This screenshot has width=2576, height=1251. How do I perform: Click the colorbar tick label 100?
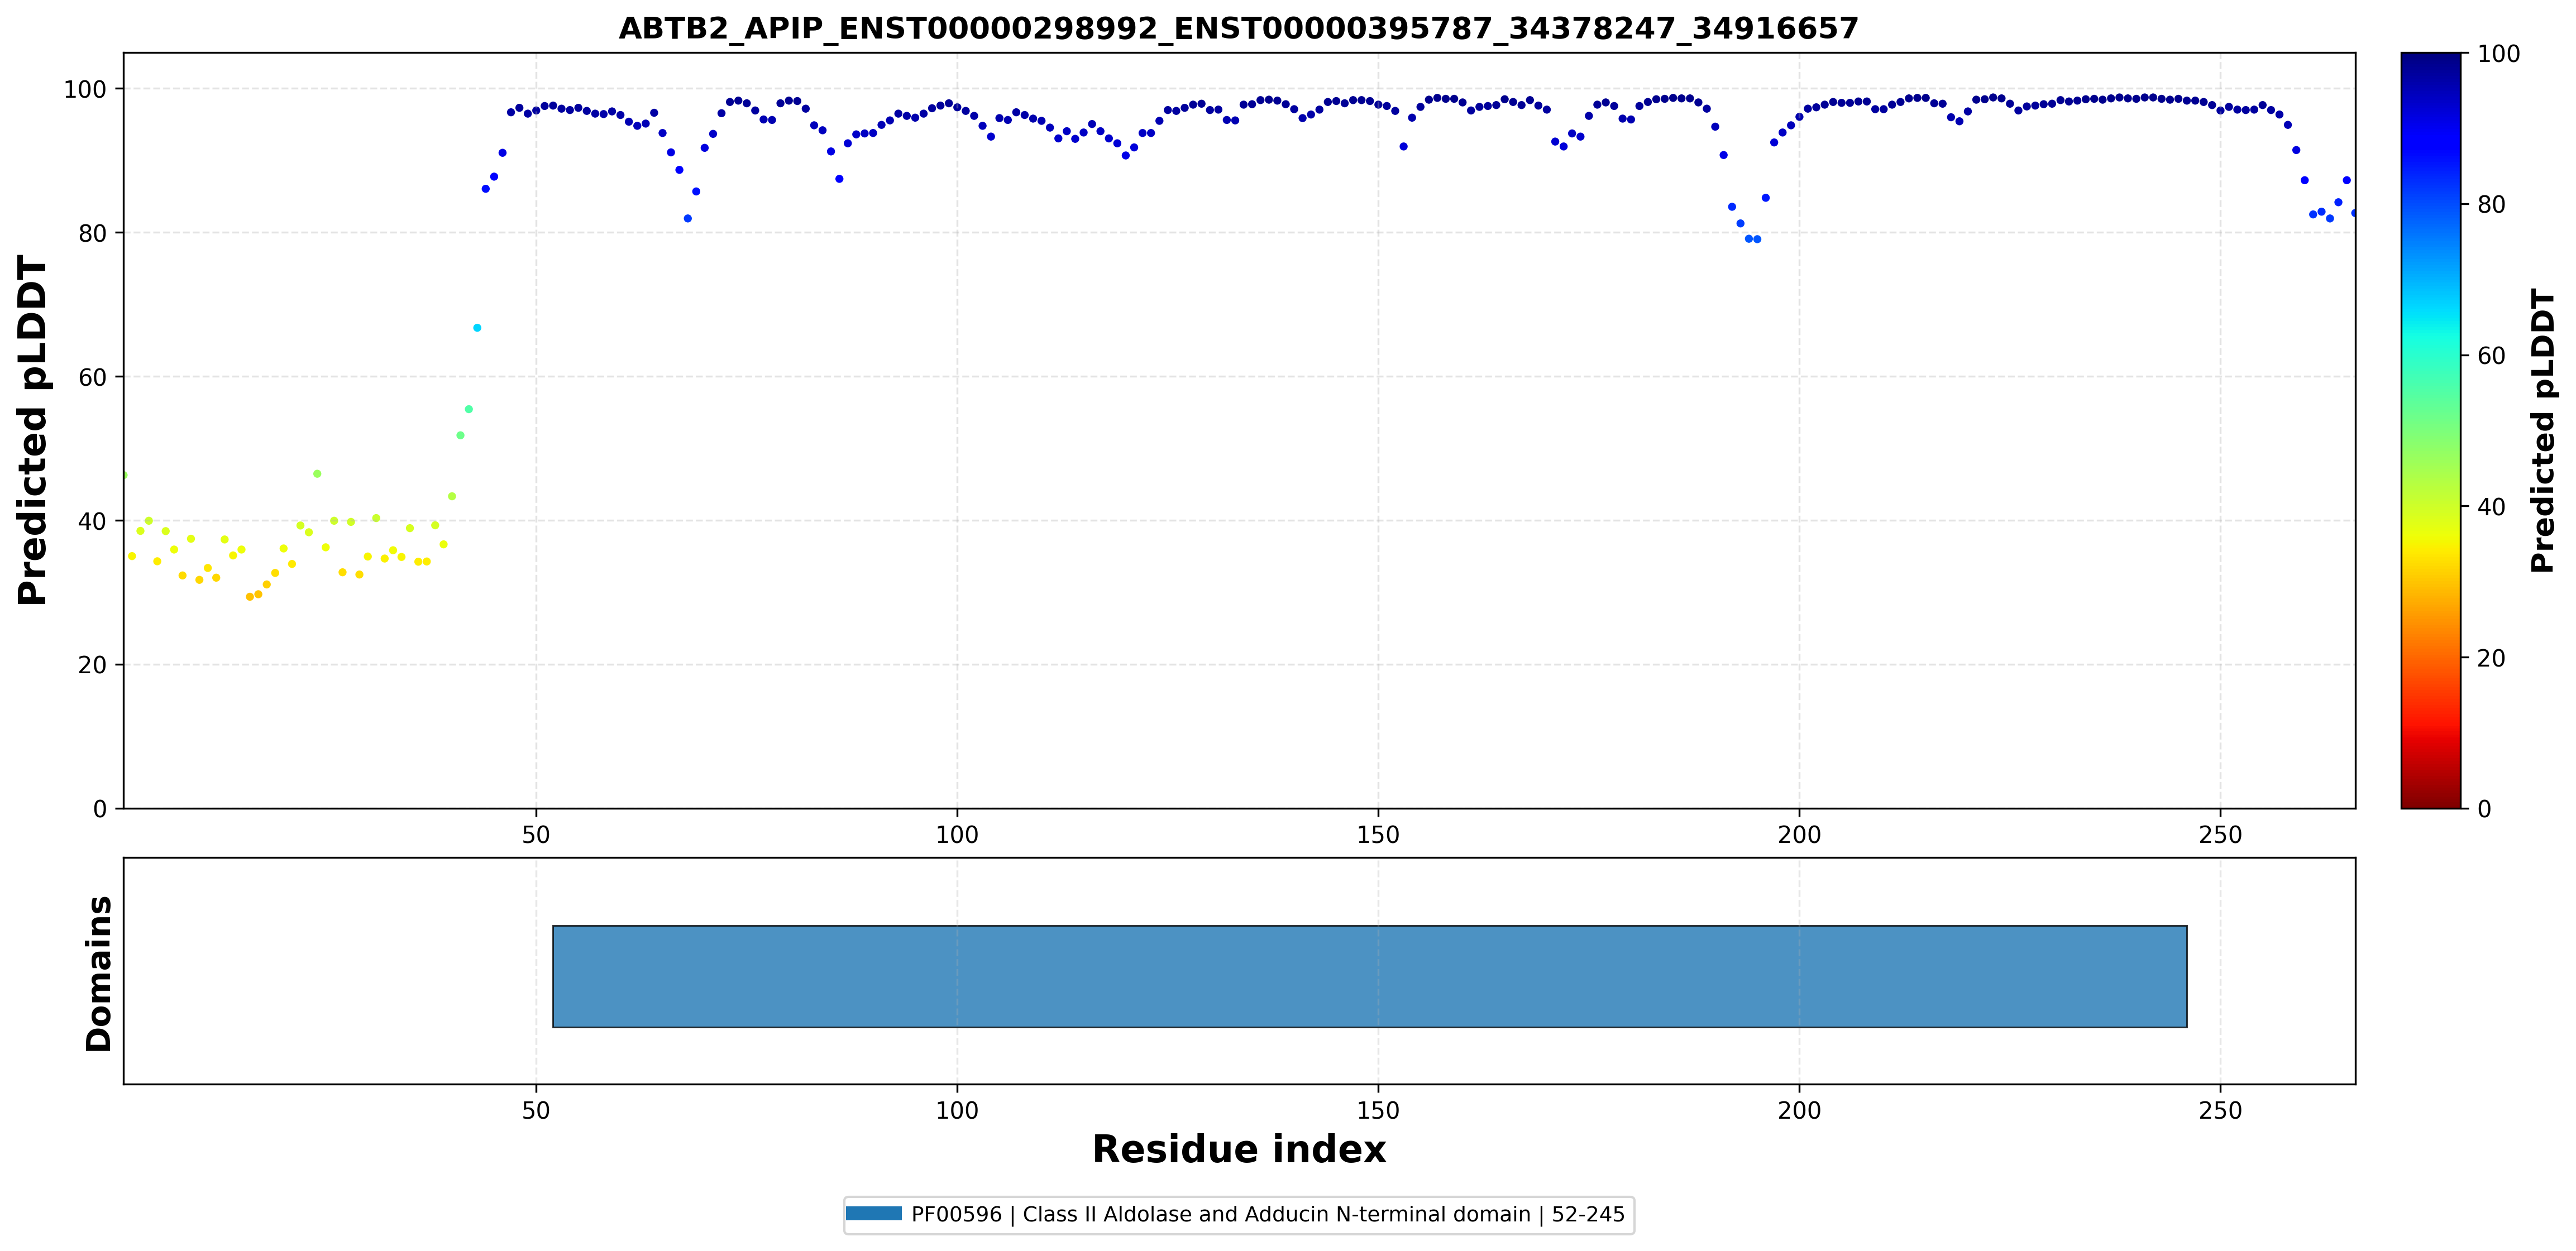[2498, 54]
